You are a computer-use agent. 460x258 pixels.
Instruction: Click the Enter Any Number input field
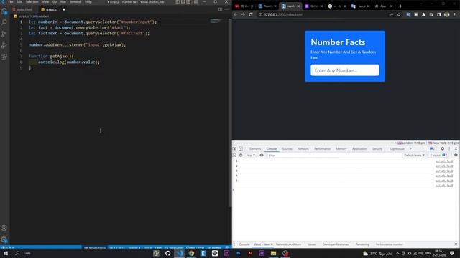click(x=345, y=70)
